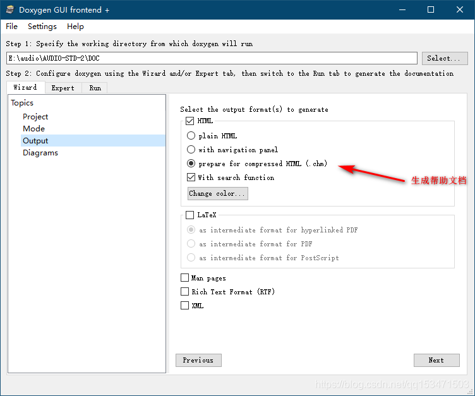The image size is (475, 396).
Task: Enable the LaTeX output checkbox
Action: click(x=190, y=215)
